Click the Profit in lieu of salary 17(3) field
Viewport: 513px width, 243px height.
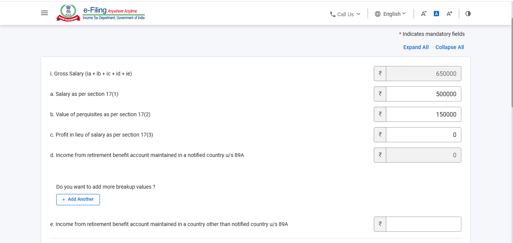pos(423,135)
